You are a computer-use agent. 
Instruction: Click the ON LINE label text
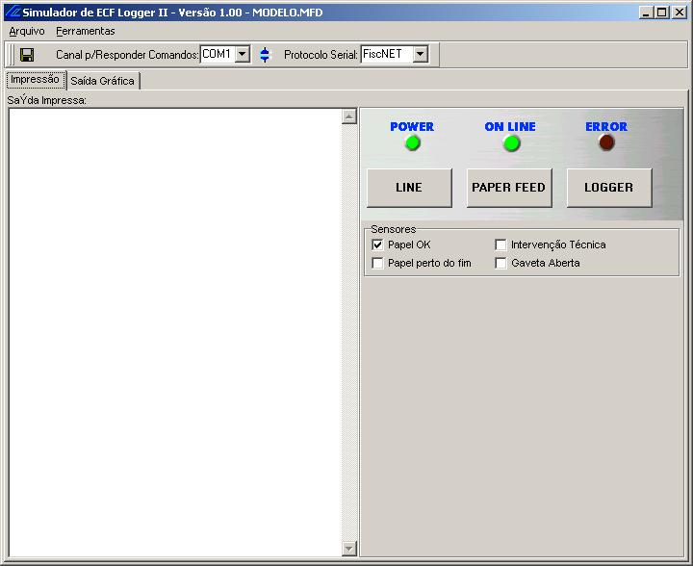coord(510,126)
